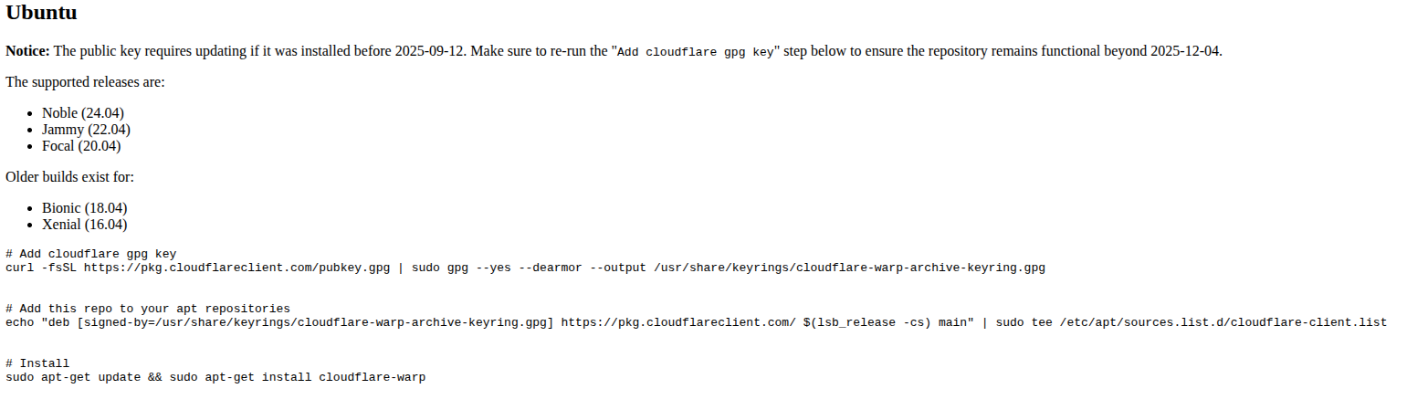1407x410 pixels.
Task: Click "The supported releases are:" text
Action: [85, 82]
